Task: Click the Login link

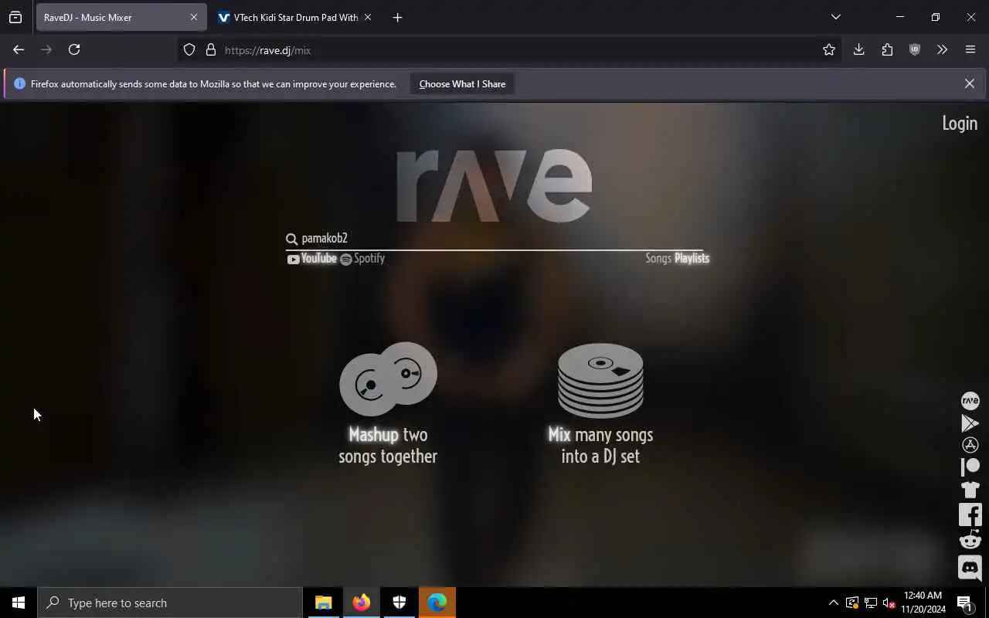Action: point(960,124)
